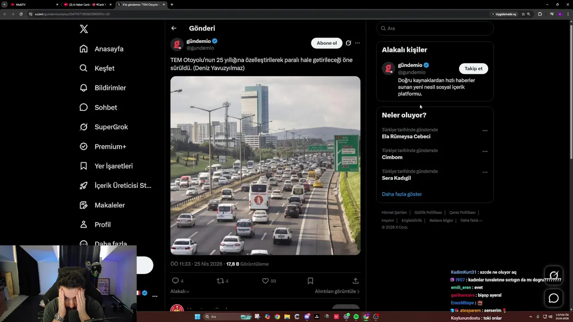This screenshot has width=573, height=322.
Task: Open the X logo home link
Action: click(x=84, y=29)
